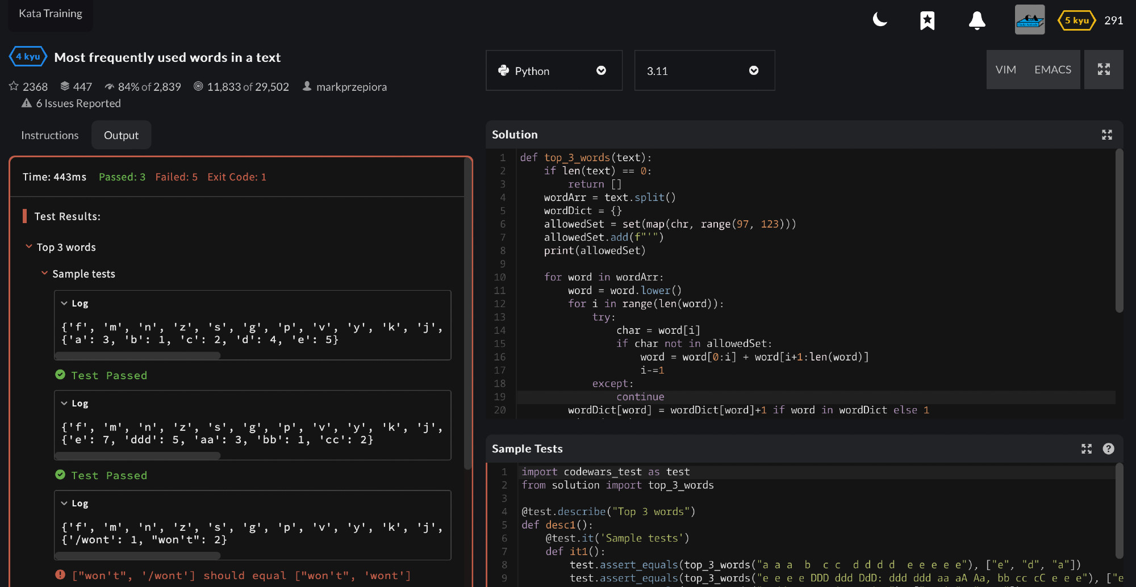Place cursor on def top_3_words line
This screenshot has width=1136, height=587.
click(x=586, y=157)
